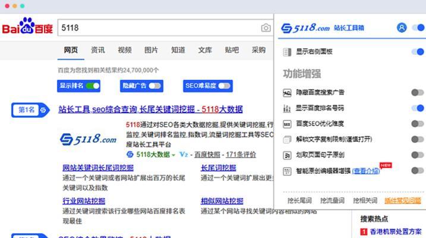Toggle the 显示排名 button switch
Screen dimensions: 426x238
click(93, 86)
